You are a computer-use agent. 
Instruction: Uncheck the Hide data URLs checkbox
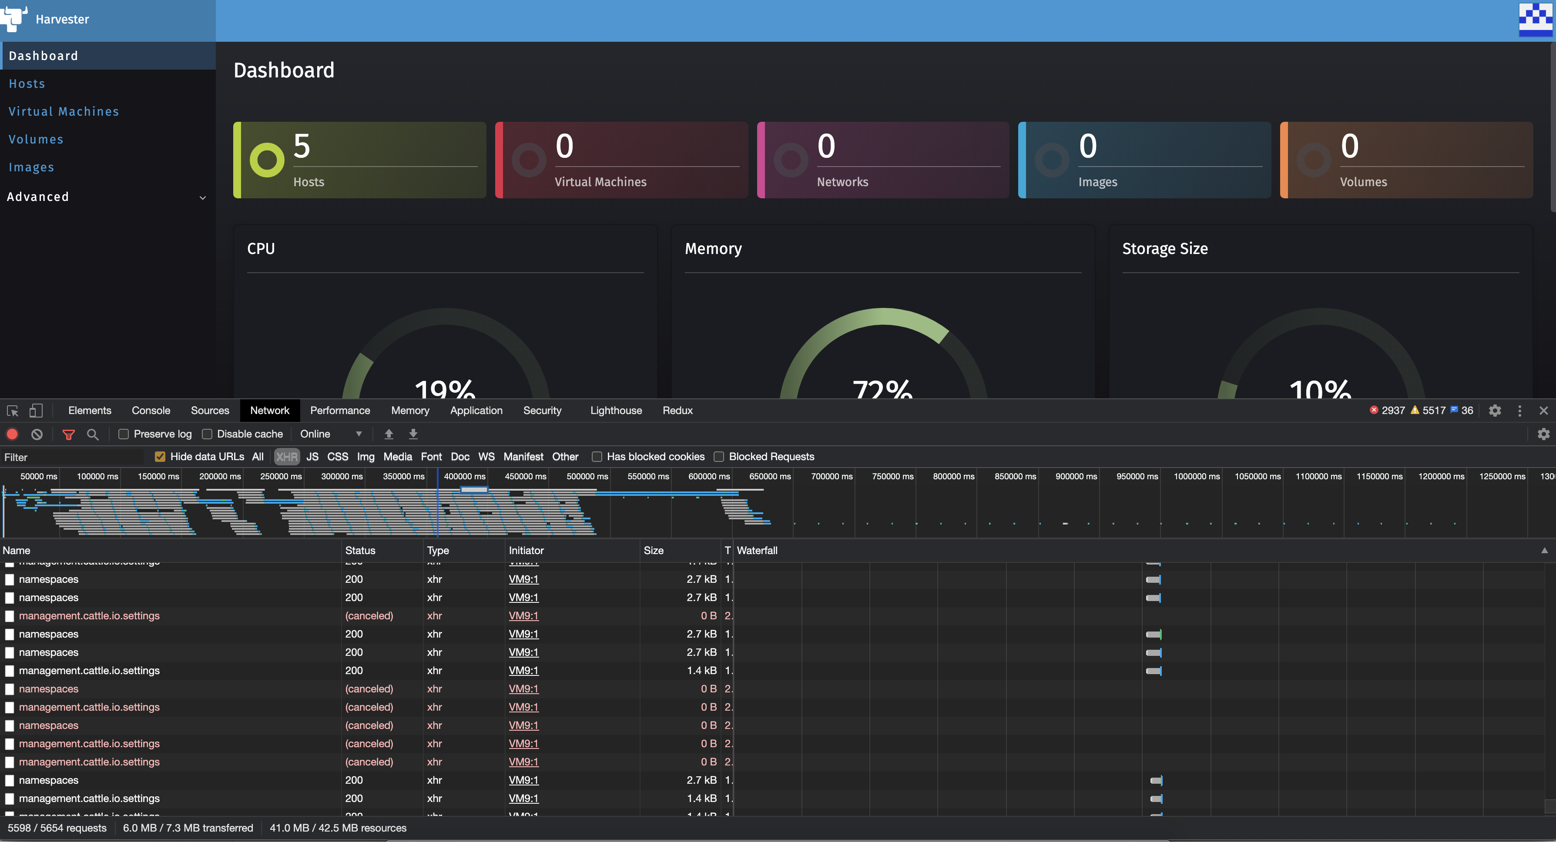160,457
